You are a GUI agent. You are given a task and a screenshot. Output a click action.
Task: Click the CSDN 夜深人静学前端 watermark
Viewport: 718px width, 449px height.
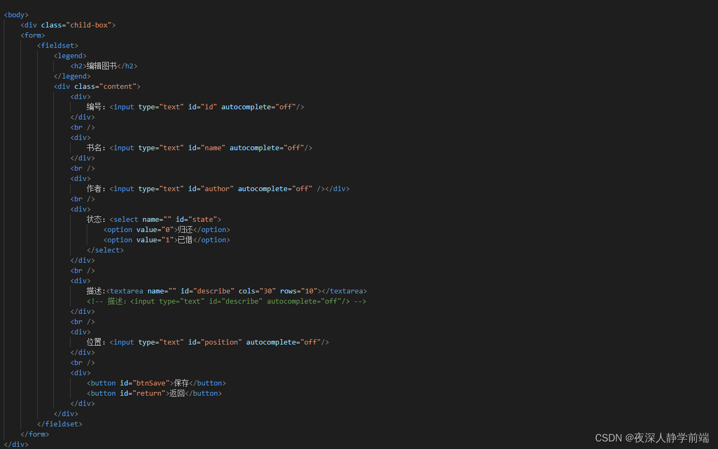(x=652, y=438)
